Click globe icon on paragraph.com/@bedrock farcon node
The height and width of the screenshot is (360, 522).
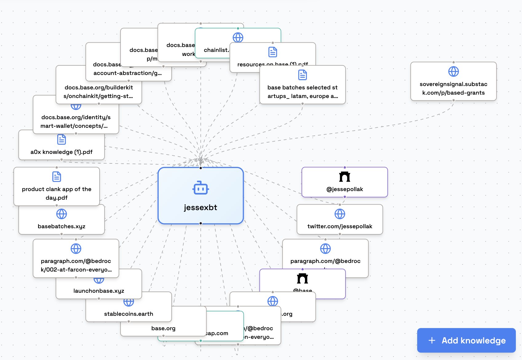76,248
